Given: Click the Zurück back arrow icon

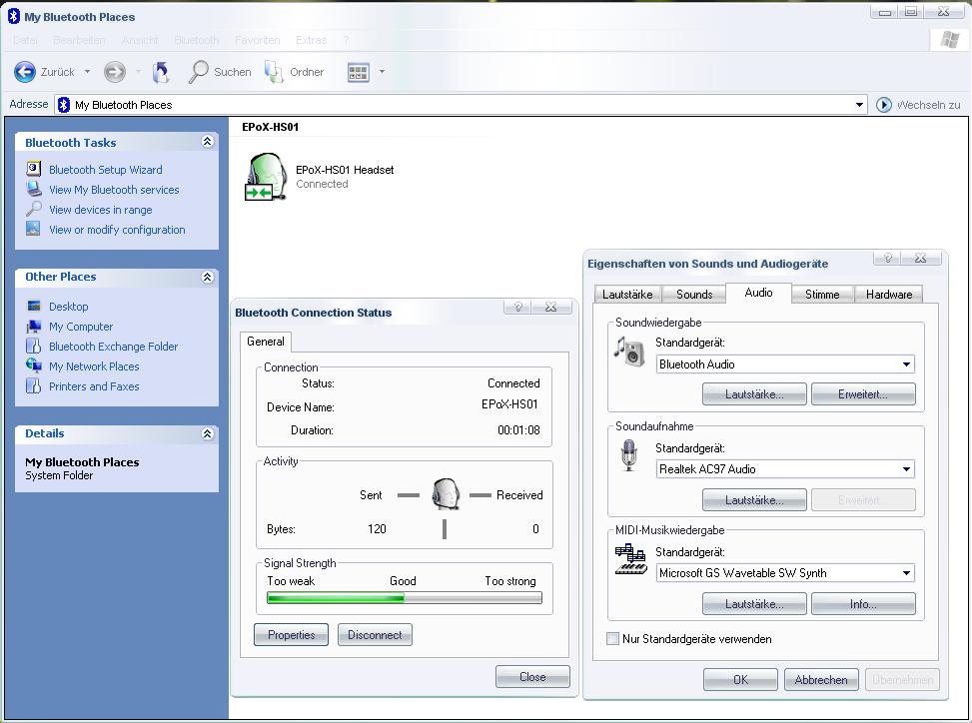Looking at the screenshot, I should click(x=25, y=72).
